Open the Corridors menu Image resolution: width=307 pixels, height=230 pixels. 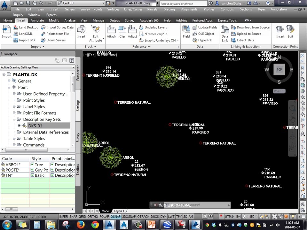click(227, 9)
